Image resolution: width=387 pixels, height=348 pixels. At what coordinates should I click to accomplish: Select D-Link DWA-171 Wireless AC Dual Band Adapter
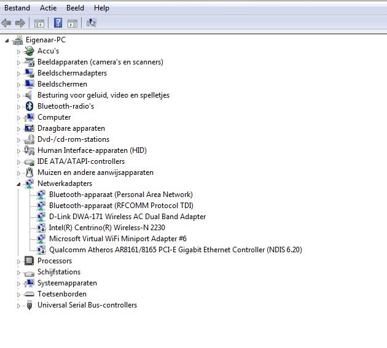pos(127,217)
